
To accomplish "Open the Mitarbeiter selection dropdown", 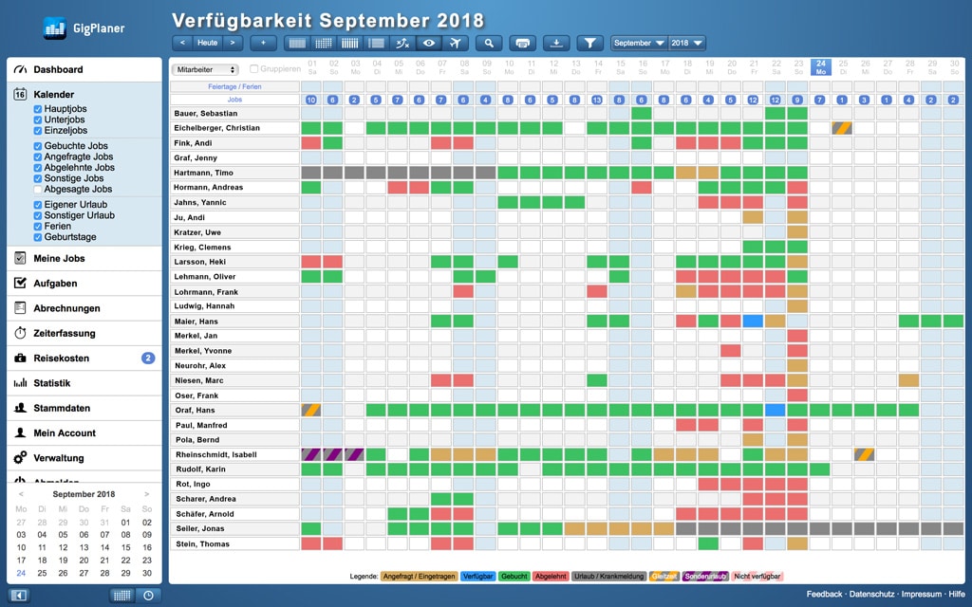I will 205,69.
